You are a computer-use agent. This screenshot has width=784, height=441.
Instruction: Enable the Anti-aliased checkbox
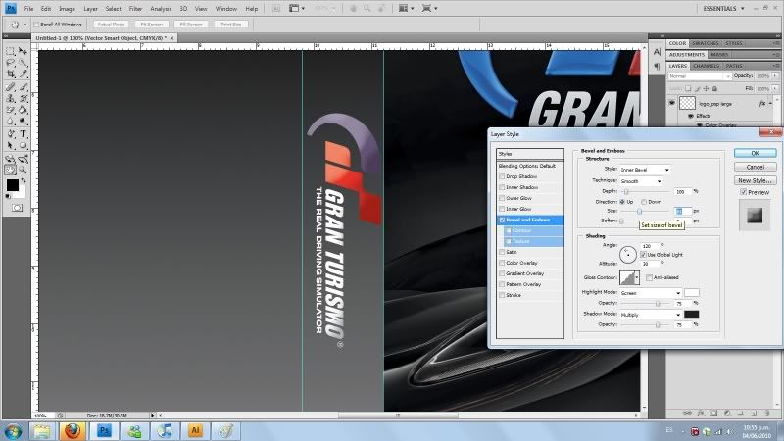point(649,277)
